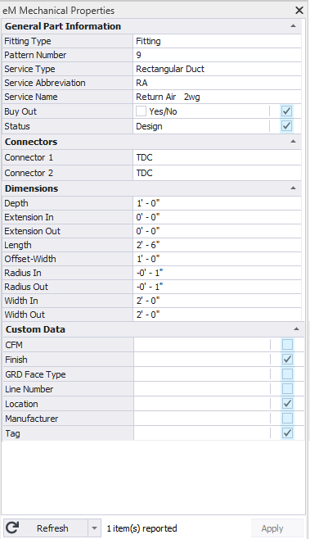Enable the Line Number row checkbox
Screen dimensions: 310x539
(x=287, y=389)
